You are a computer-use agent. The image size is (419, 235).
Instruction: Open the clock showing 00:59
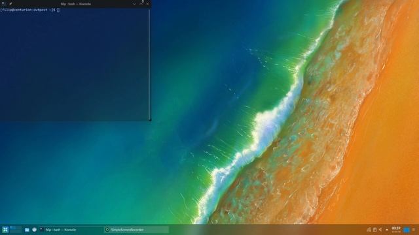click(x=396, y=229)
